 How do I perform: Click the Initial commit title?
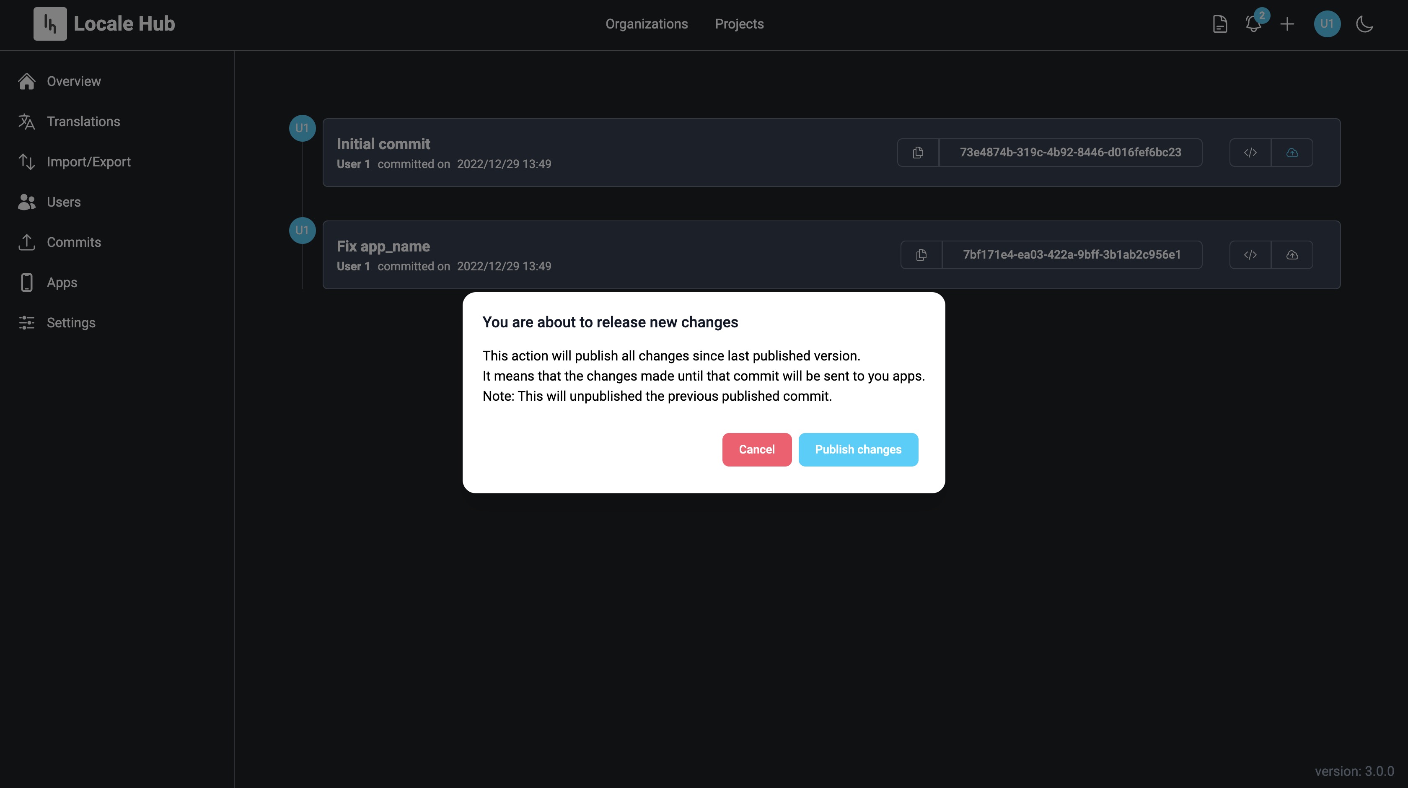coord(383,144)
